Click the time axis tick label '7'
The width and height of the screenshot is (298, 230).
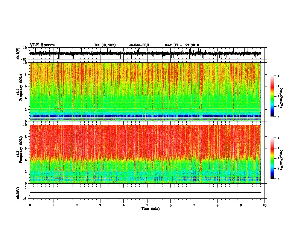(194, 205)
